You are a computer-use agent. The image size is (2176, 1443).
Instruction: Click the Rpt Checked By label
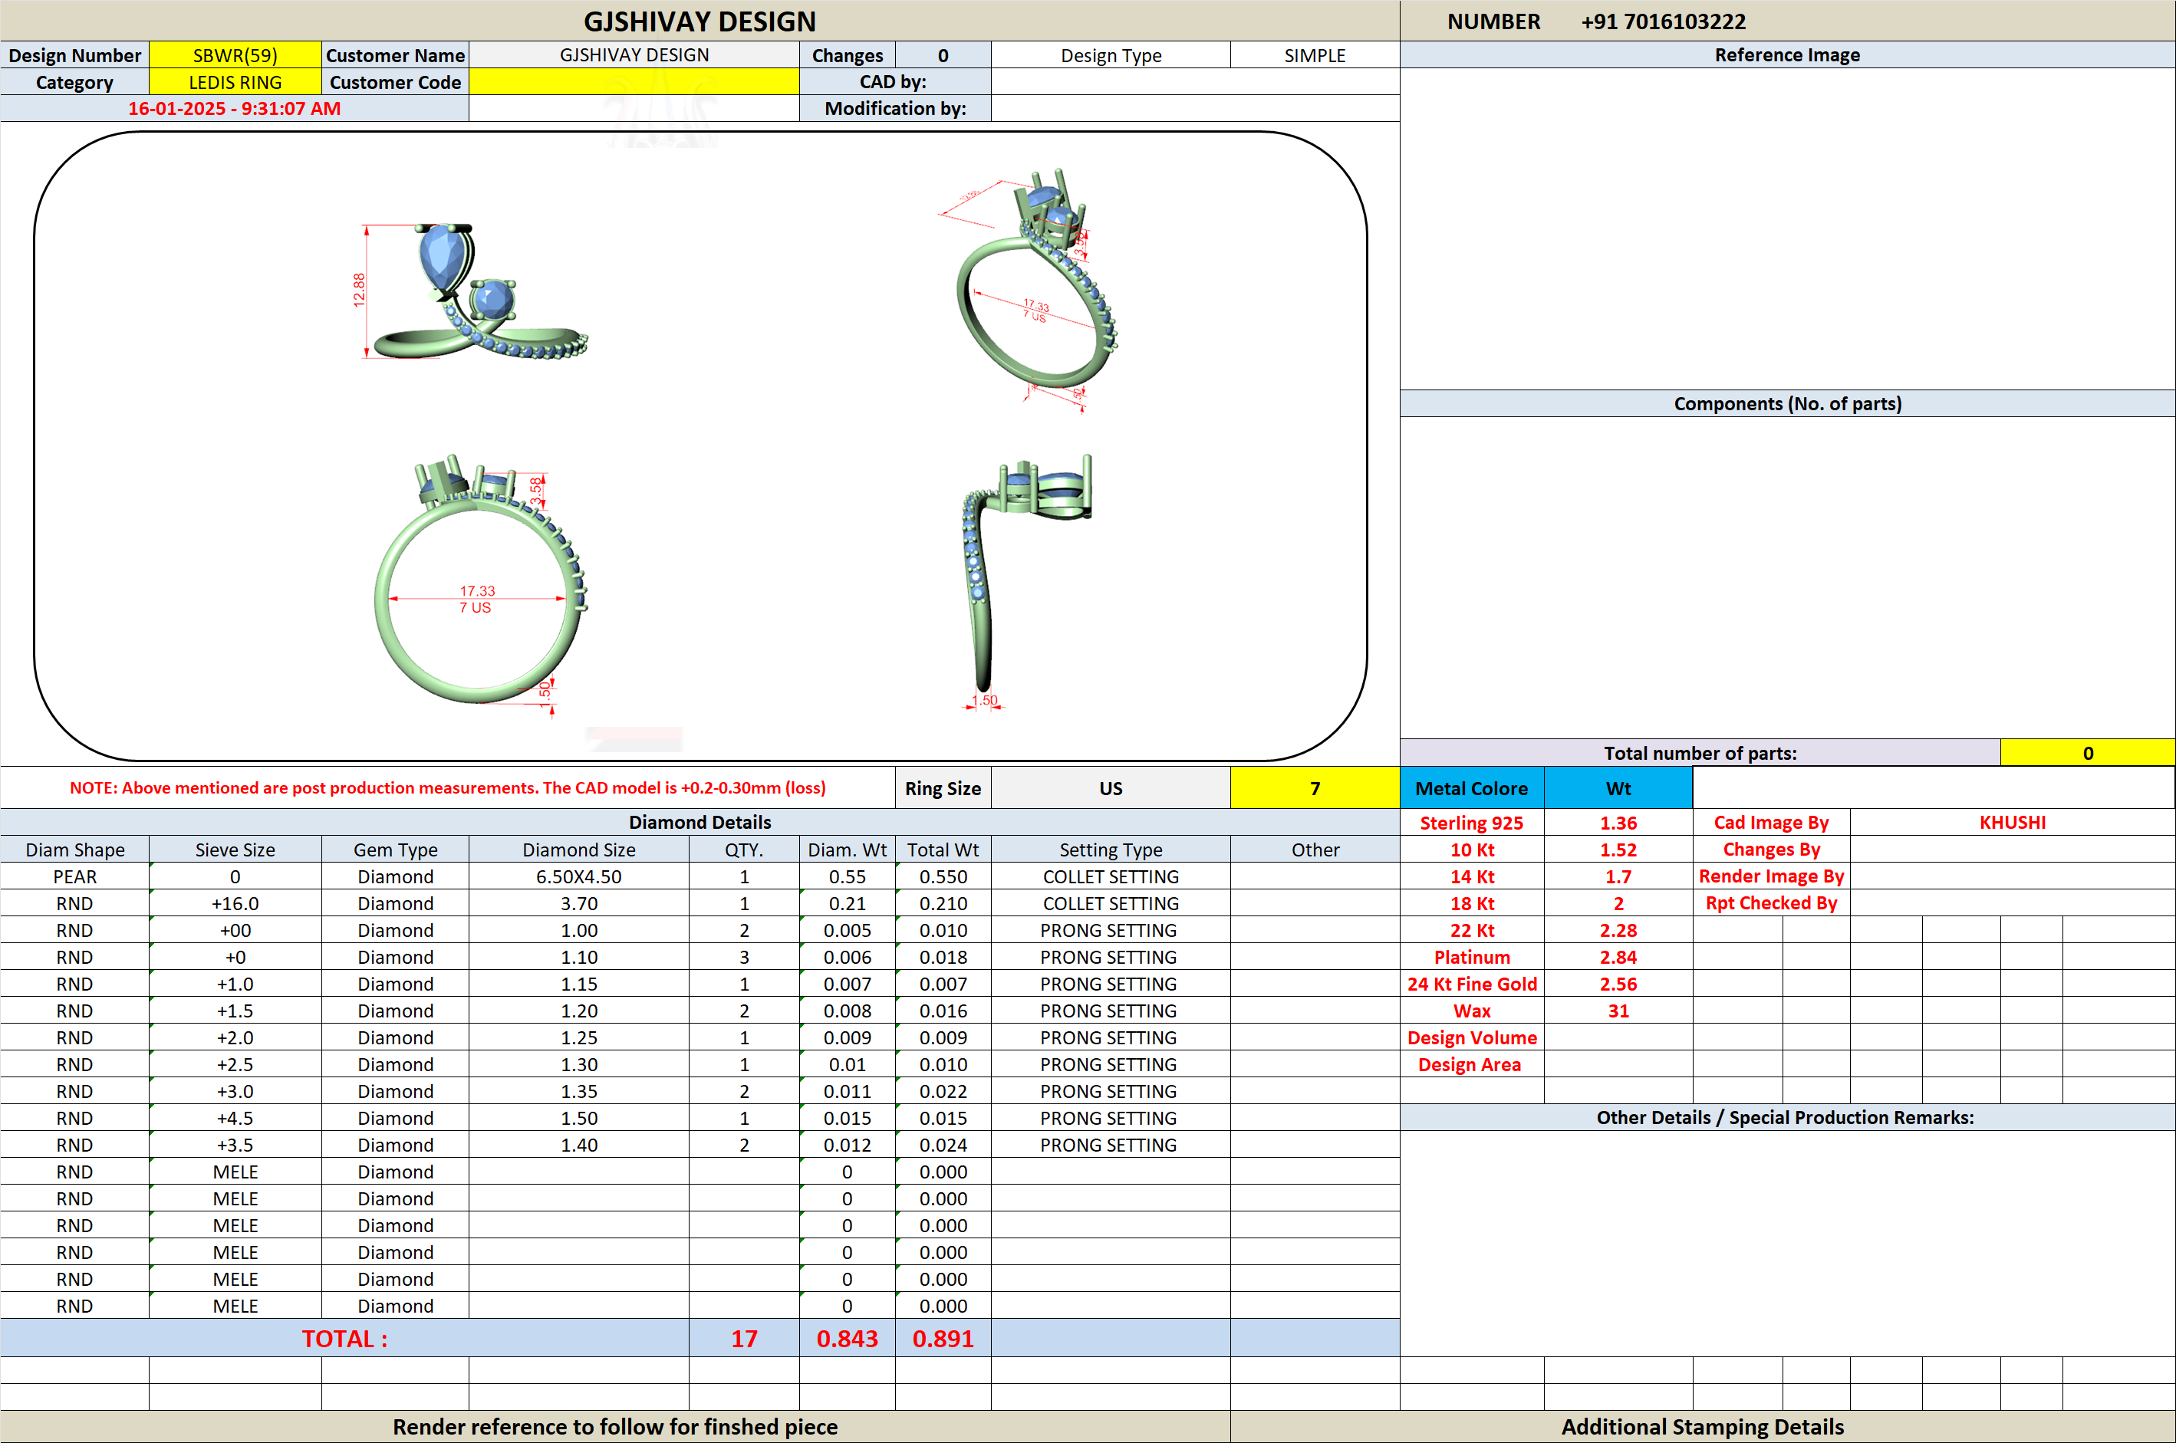[x=1771, y=902]
